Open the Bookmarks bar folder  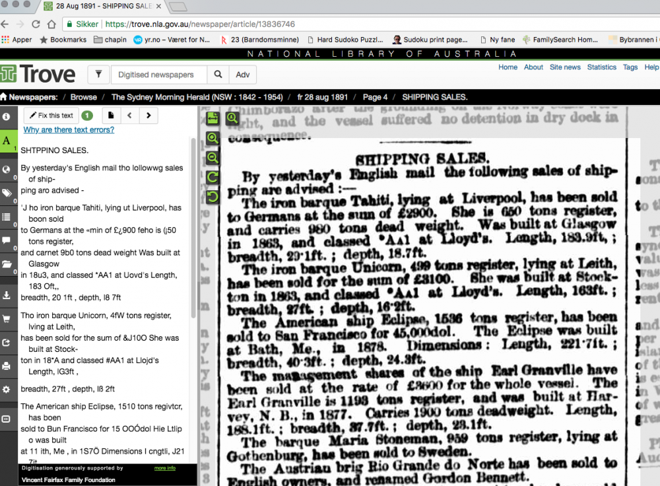[x=63, y=40]
